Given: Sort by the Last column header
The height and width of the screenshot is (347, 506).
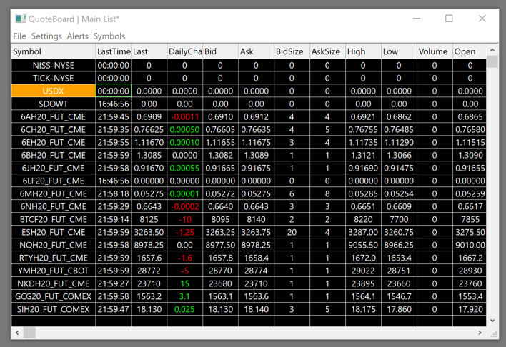Looking at the screenshot, I should click(149, 51).
